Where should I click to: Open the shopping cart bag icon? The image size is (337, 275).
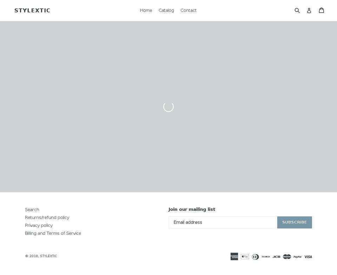point(321,10)
